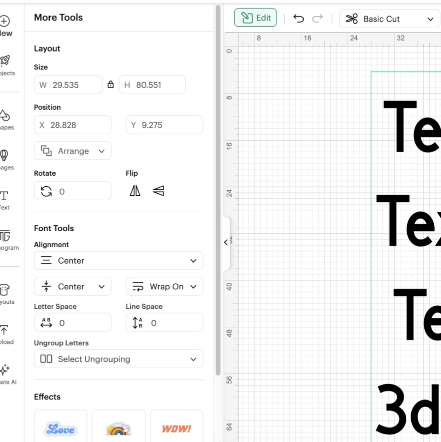This screenshot has height=442, width=441.
Task: Open the Create AI sidebar tool
Action: click(6, 374)
